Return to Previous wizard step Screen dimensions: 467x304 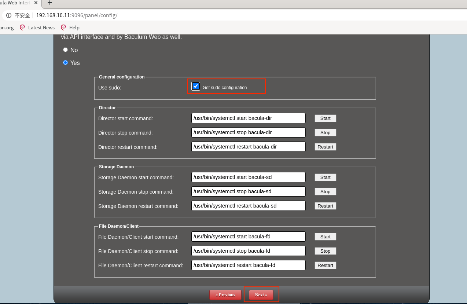tap(225, 295)
